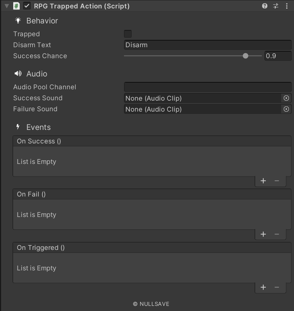Image resolution: width=294 pixels, height=311 pixels.
Task: Click the Disarm Text input field
Action: (x=207, y=45)
